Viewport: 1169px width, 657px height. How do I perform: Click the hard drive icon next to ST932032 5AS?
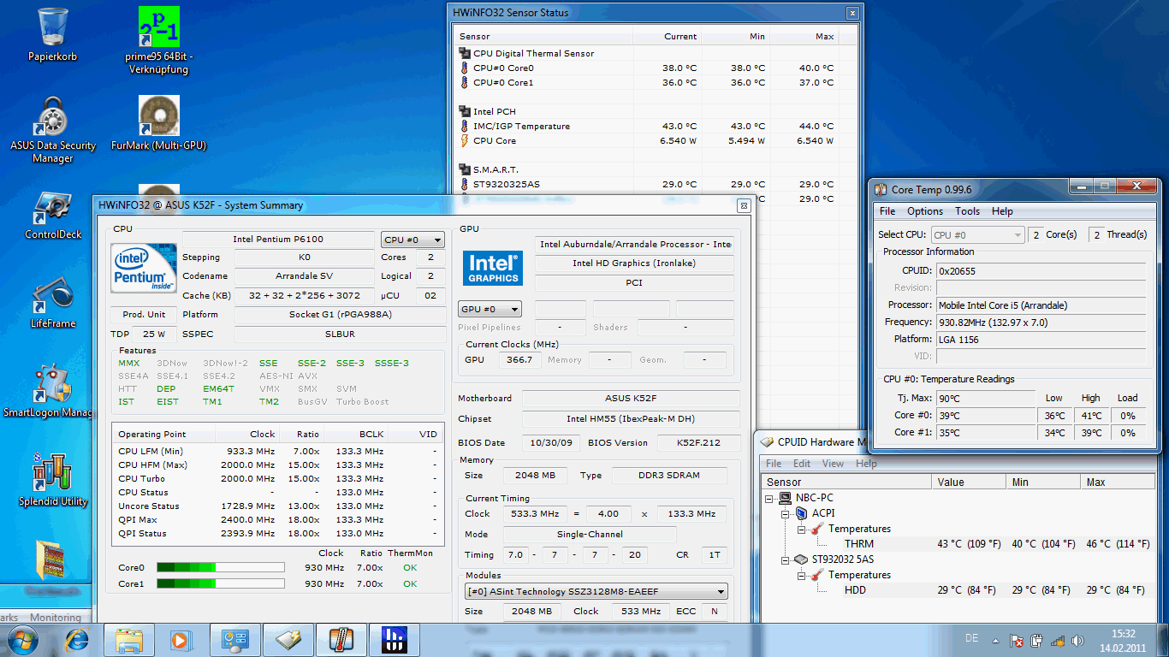(x=801, y=559)
